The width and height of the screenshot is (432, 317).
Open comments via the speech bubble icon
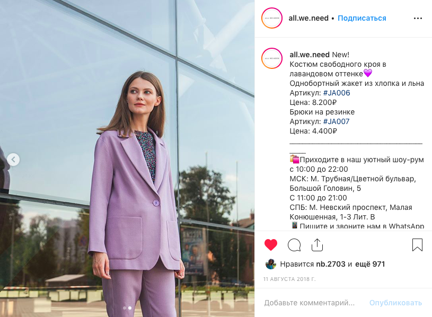(x=294, y=245)
